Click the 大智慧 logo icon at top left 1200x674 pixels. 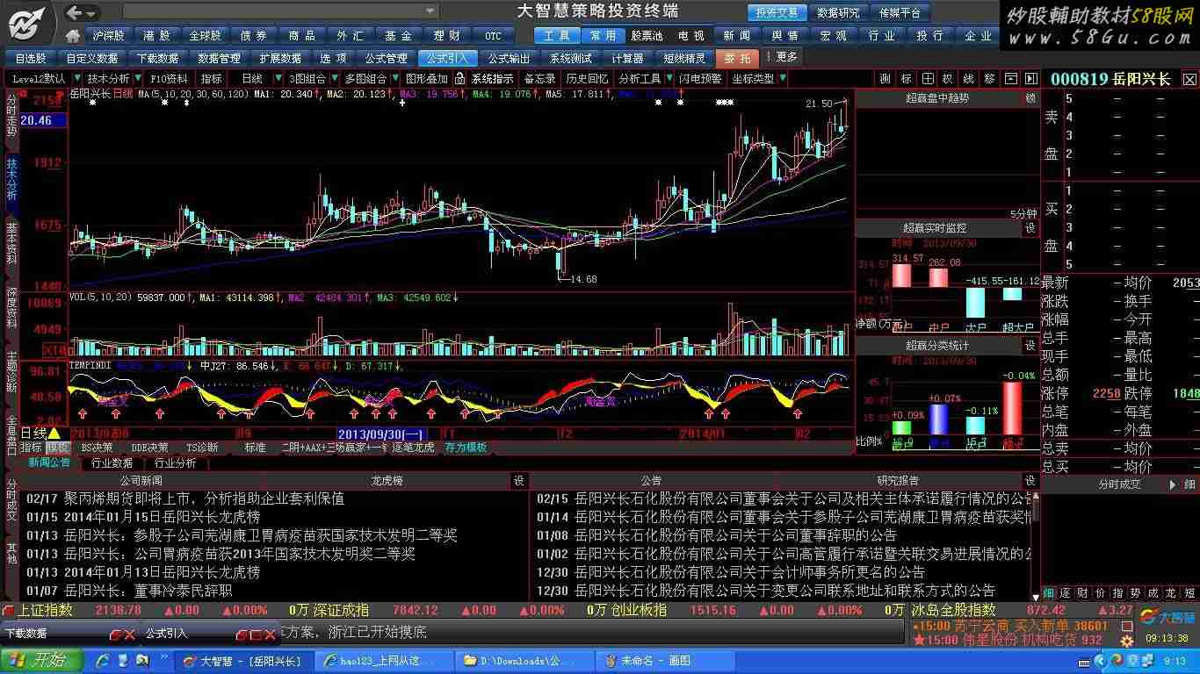click(28, 23)
